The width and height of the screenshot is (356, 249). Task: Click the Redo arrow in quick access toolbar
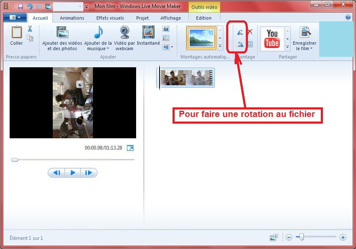(39, 6)
